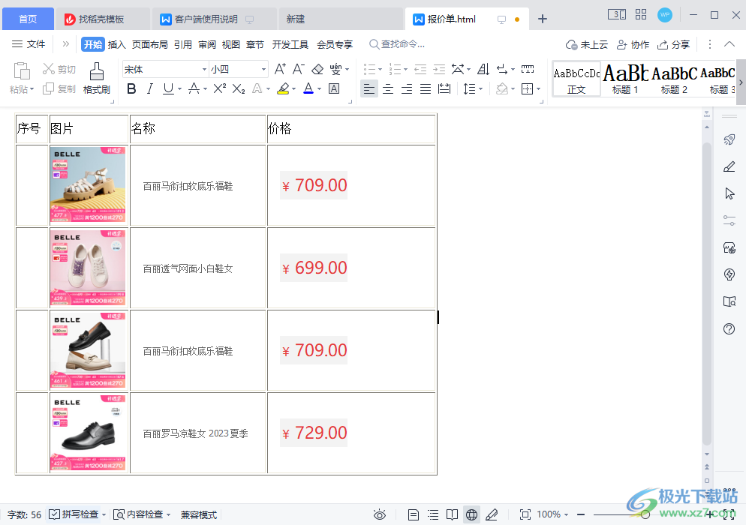Toggle eye protection mode in status bar
Viewport: 746px width, 525px height.
click(x=380, y=514)
